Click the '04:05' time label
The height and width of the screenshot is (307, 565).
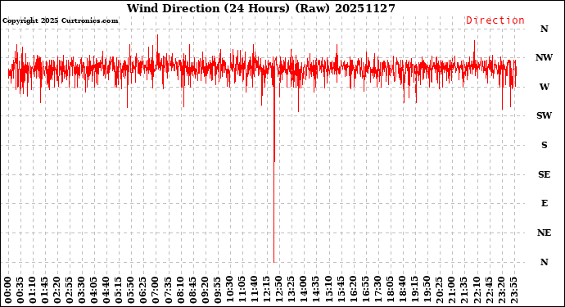tap(94, 291)
